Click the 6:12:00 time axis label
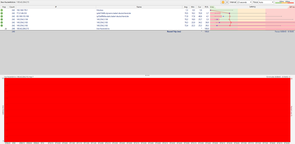 101,143
